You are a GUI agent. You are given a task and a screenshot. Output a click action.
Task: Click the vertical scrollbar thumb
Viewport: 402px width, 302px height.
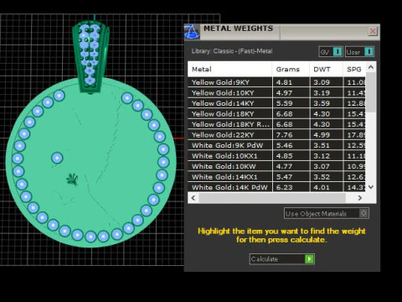click(x=371, y=92)
